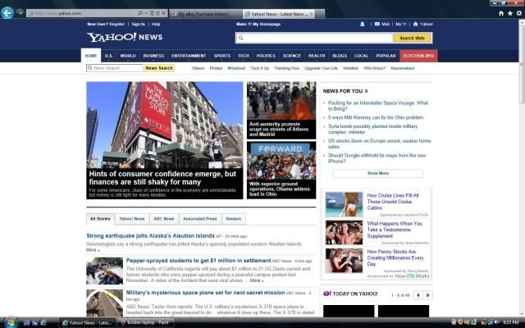Screen dimensions: 525x328
Task: Select the All Stories feed tab
Action: pyautogui.click(x=100, y=219)
